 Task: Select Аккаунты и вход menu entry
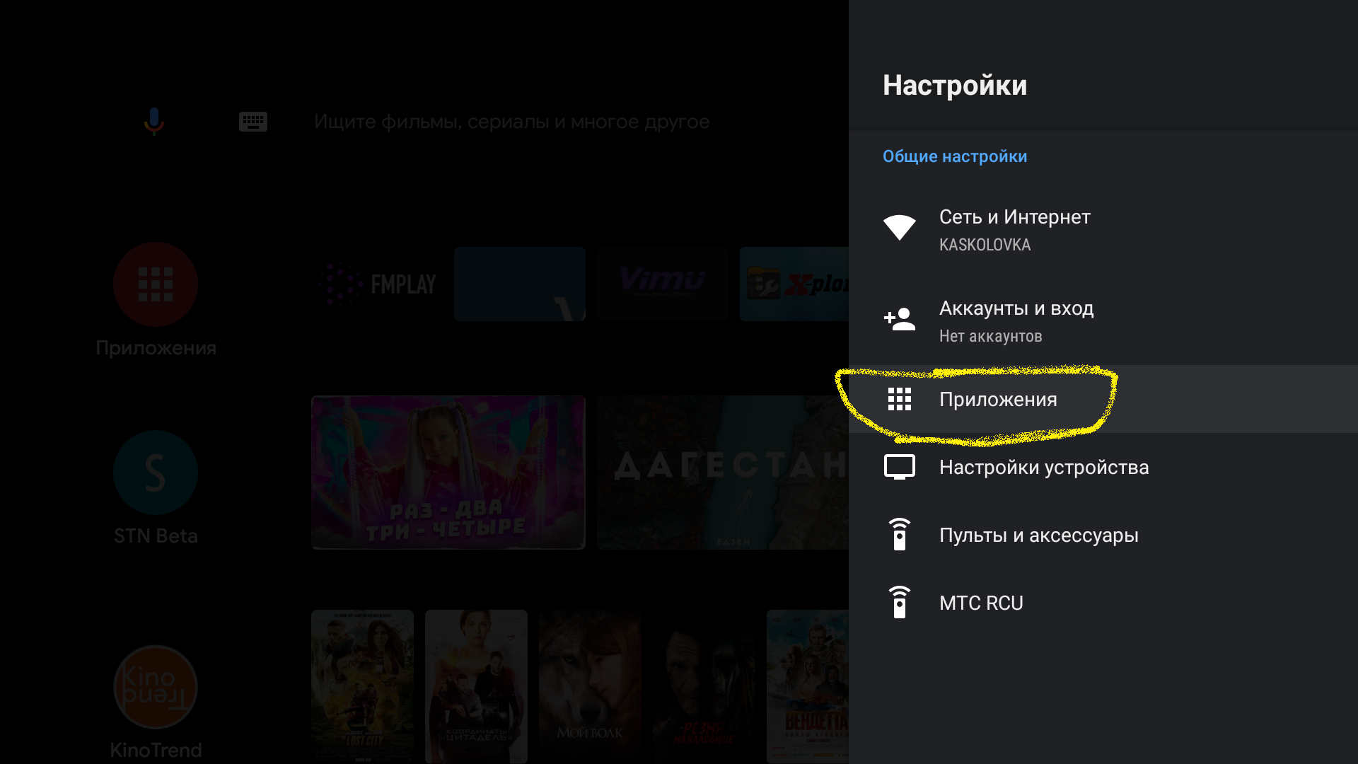click(x=1016, y=308)
